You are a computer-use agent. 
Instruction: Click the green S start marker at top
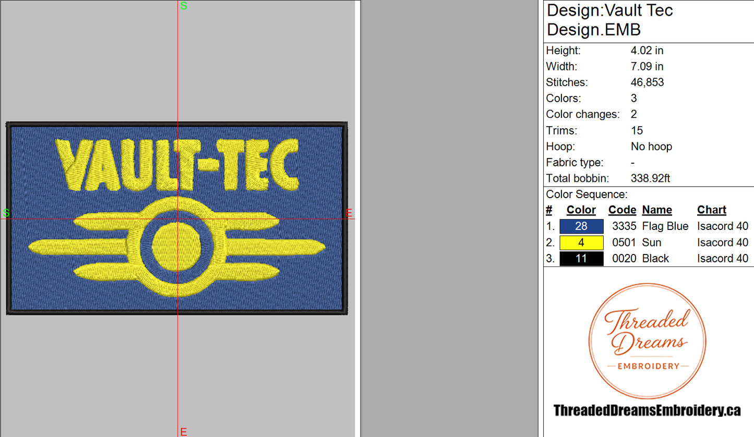[x=183, y=6]
